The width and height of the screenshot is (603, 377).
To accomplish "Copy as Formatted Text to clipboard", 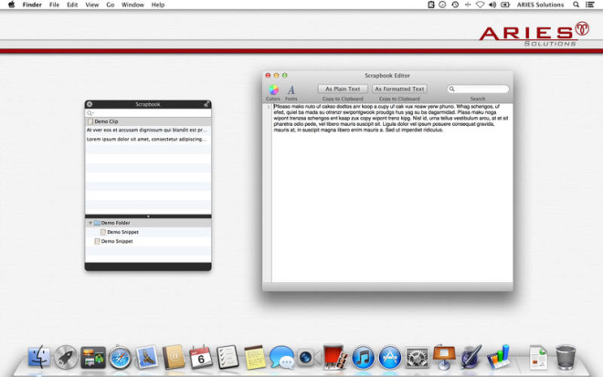I will [x=399, y=89].
